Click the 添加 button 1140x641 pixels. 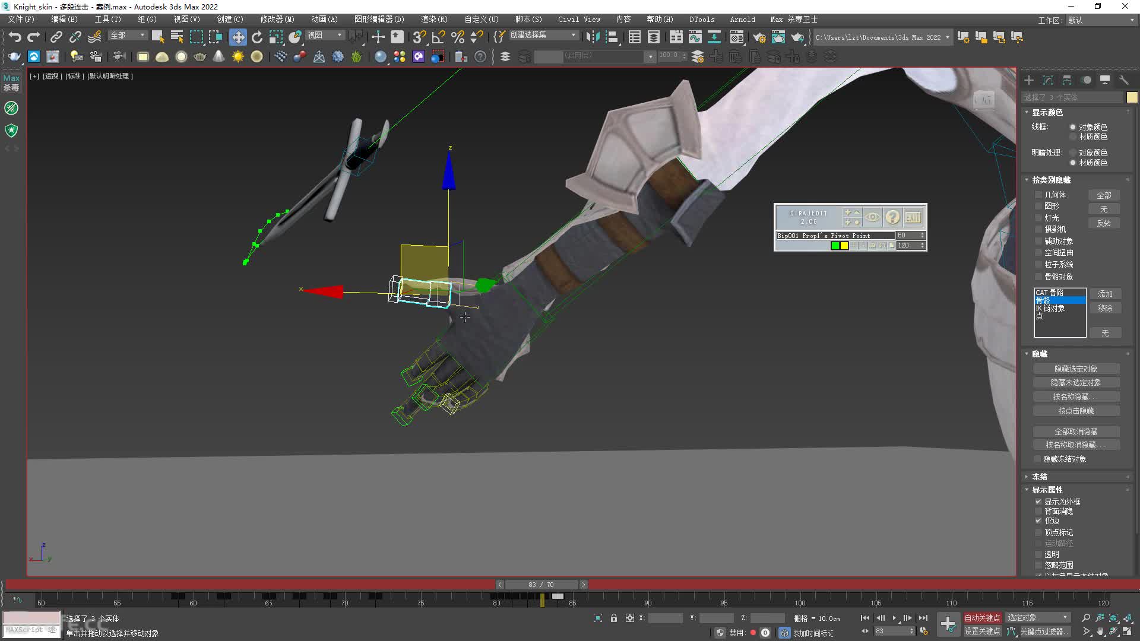[1105, 294]
